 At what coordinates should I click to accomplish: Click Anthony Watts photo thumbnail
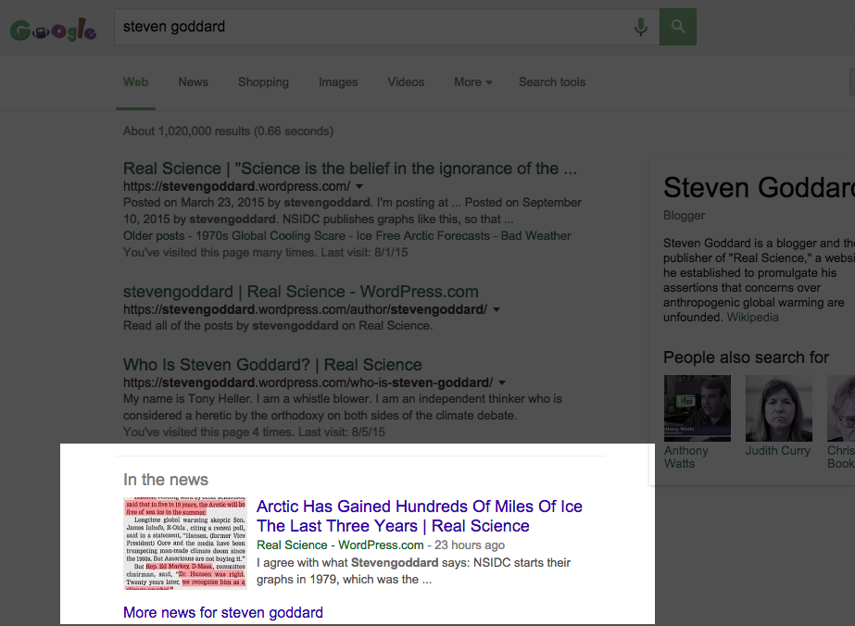pos(697,408)
